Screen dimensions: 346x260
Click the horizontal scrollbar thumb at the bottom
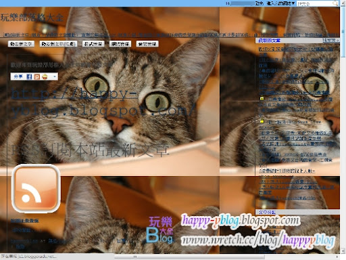point(189,257)
